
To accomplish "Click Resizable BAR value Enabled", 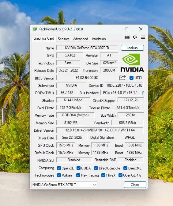I will 131,160.
